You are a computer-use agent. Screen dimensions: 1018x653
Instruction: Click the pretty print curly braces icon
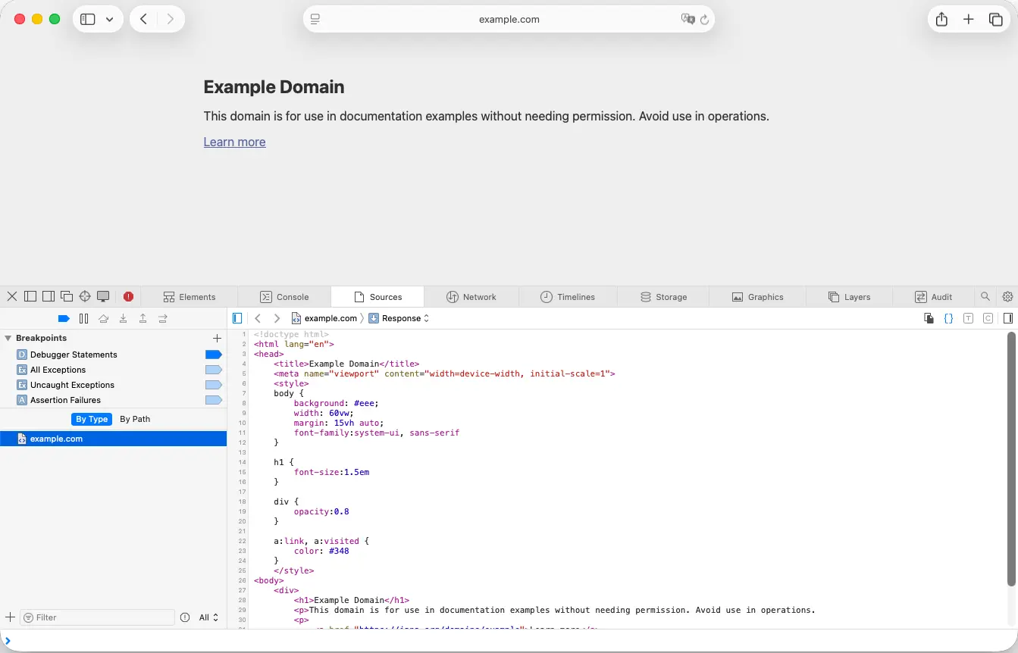[x=948, y=318]
